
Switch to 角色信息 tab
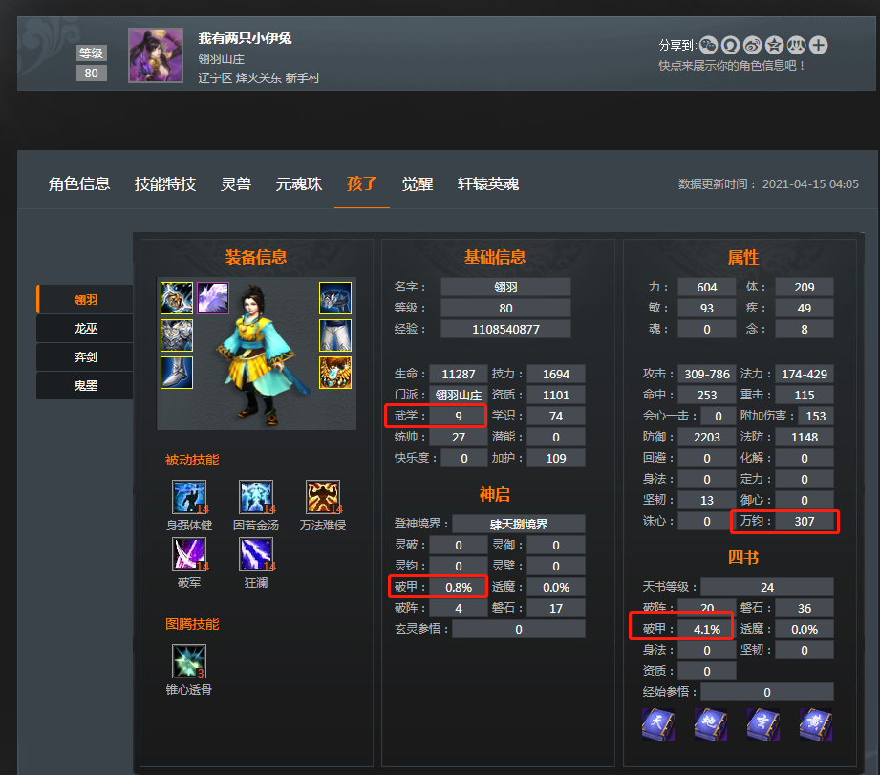79,184
